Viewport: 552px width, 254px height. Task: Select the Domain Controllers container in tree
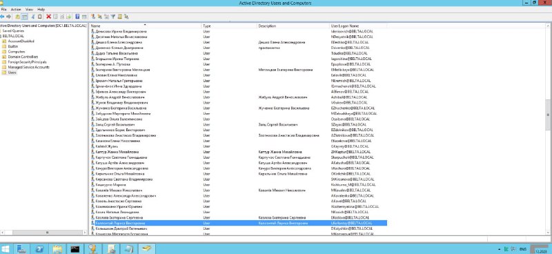[23, 57]
